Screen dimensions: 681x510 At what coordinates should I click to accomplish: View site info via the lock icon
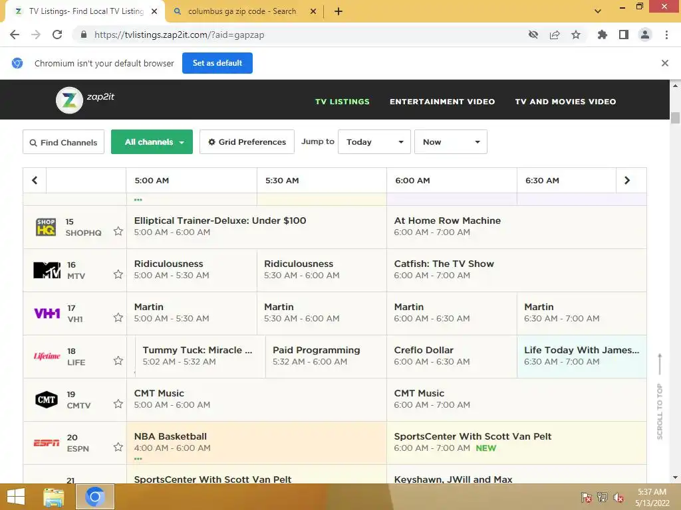(x=84, y=35)
